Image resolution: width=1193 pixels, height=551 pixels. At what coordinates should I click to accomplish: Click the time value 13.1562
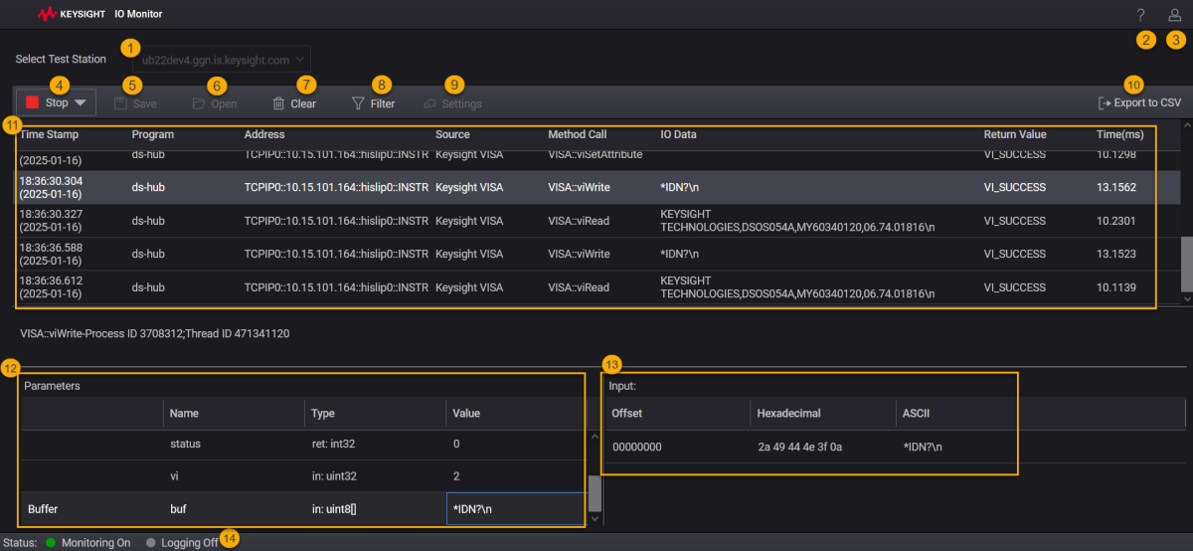click(x=1115, y=187)
